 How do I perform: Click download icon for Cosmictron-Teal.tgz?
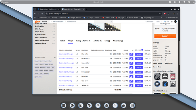tap(131, 81)
